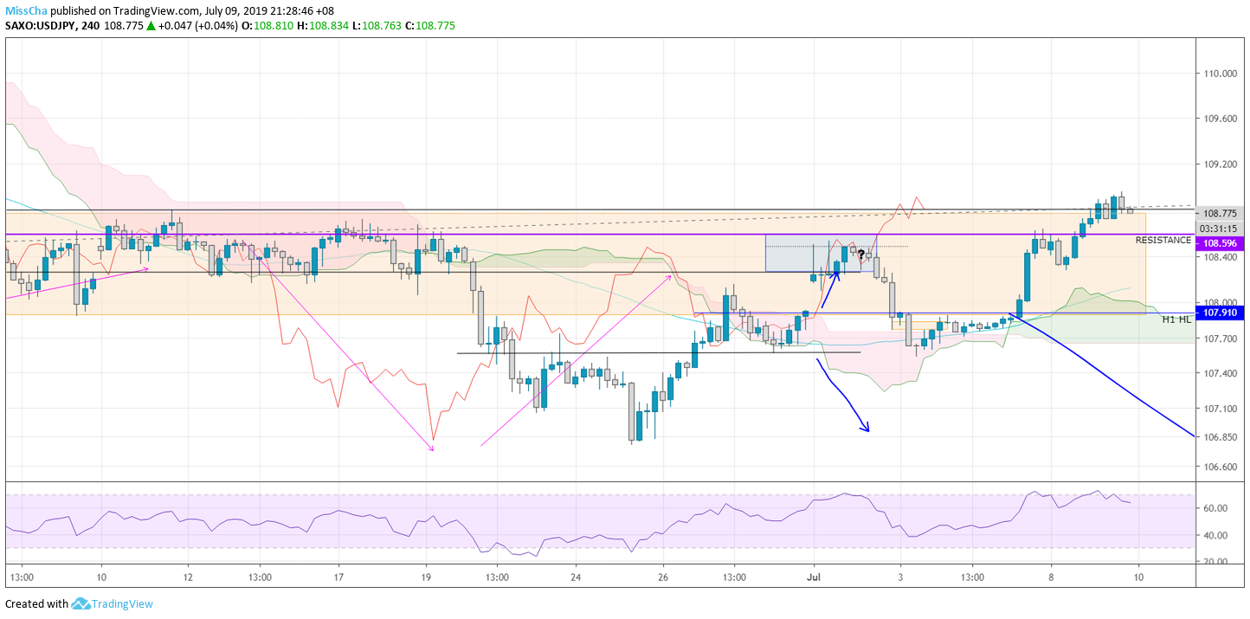Screen dimensions: 1250x619
Task: Click the 8 date marker on time axis
Action: [1051, 577]
